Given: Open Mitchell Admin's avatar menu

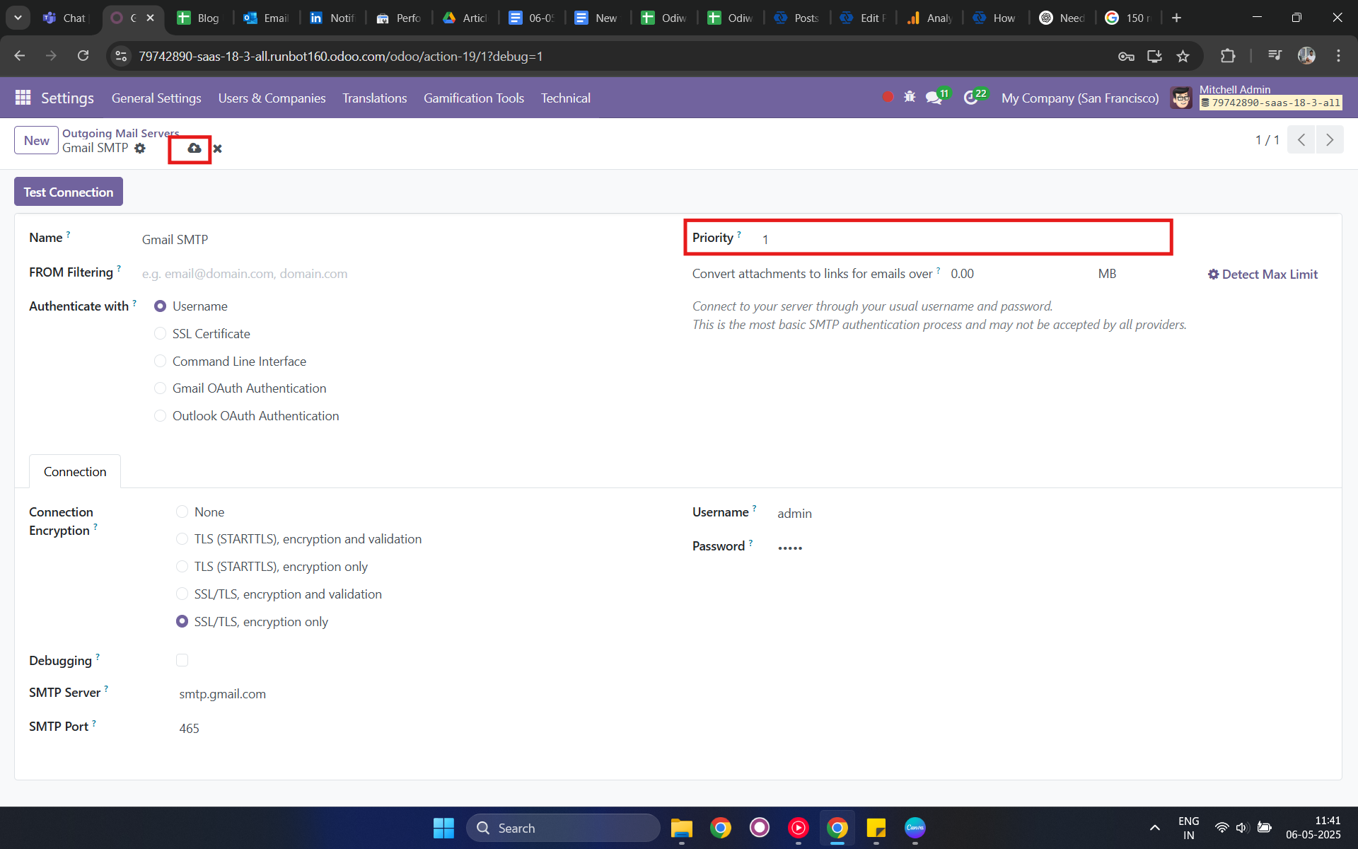Looking at the screenshot, I should pyautogui.click(x=1180, y=98).
